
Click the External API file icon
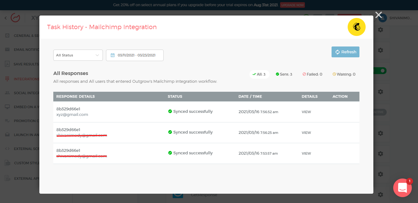pos(7,179)
